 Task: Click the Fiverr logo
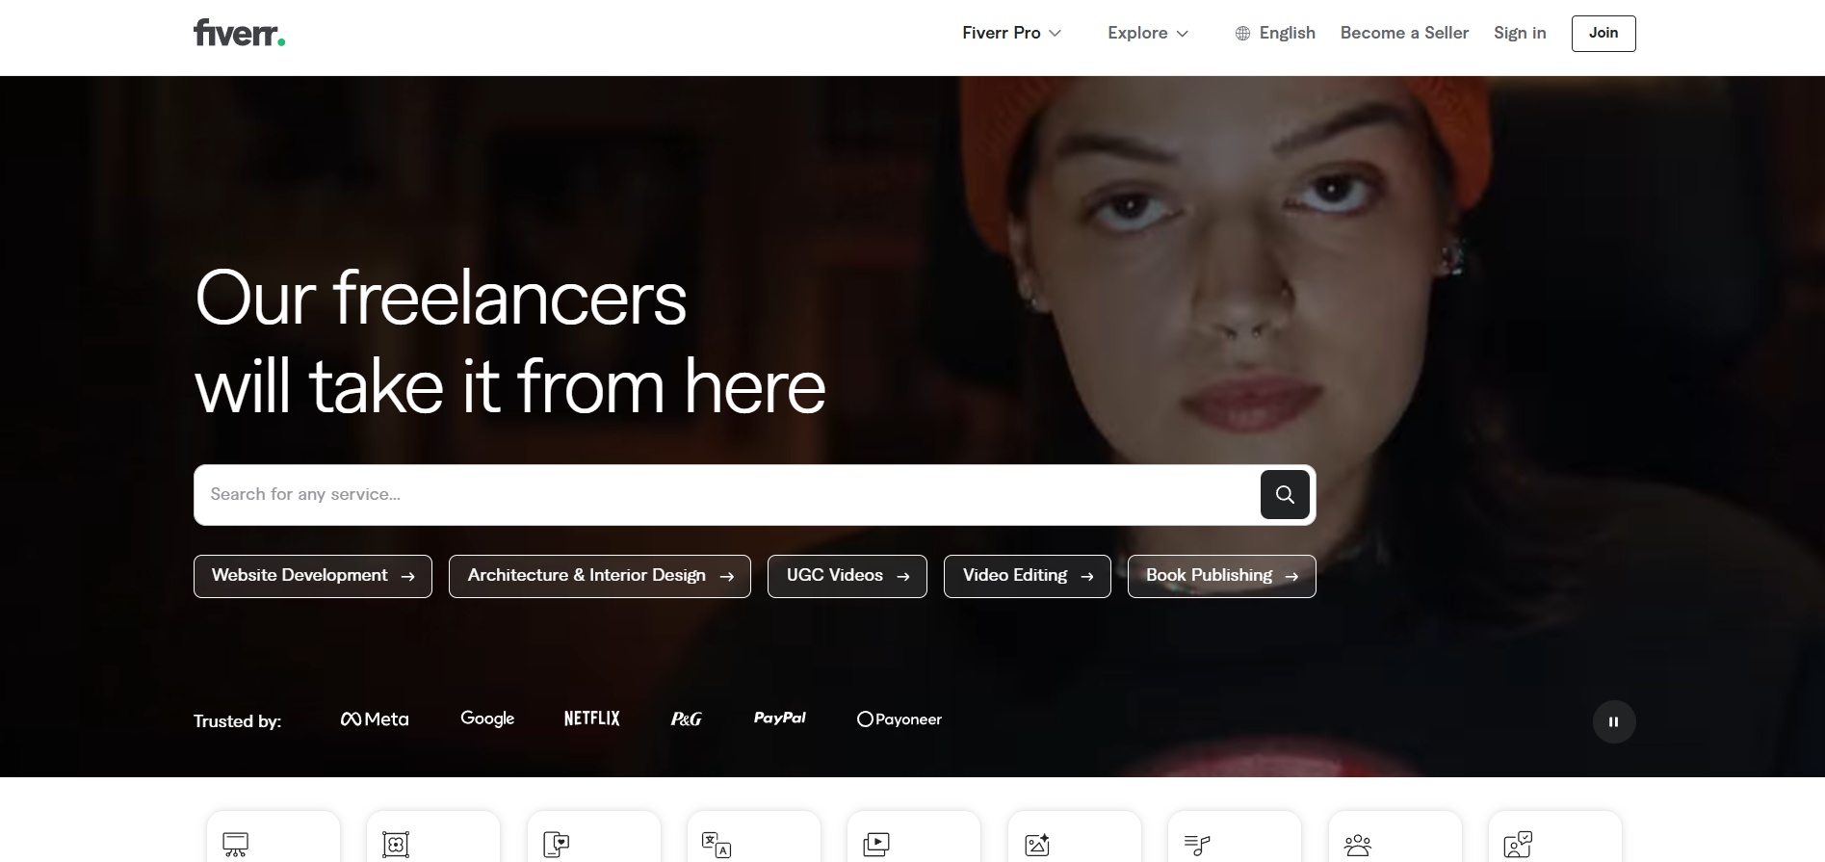(x=239, y=33)
